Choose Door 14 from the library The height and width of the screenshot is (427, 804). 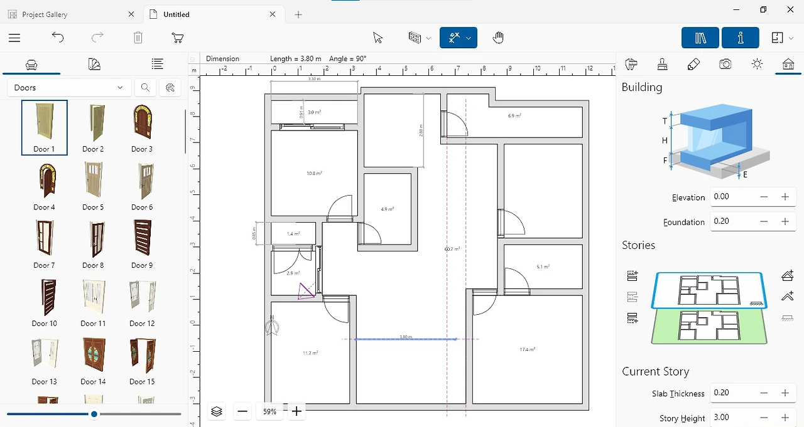tap(93, 361)
